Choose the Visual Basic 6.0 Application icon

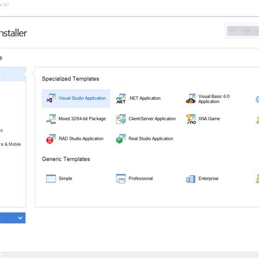(191, 98)
